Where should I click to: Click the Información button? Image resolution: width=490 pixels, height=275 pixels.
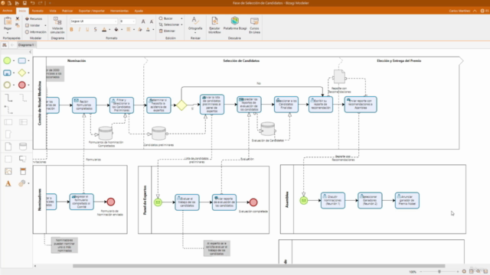point(36,32)
